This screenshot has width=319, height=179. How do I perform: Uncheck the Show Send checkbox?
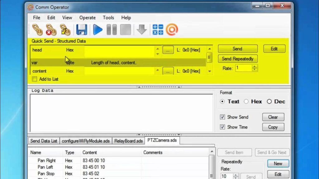coord(222,117)
